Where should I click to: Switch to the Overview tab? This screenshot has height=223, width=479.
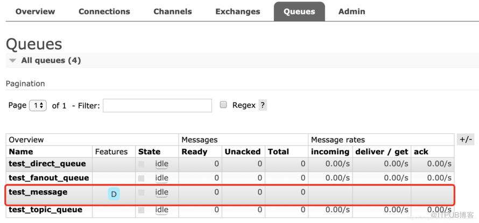coord(35,12)
